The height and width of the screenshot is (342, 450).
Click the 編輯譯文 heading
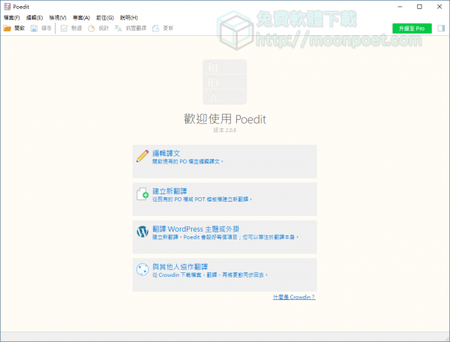166,153
